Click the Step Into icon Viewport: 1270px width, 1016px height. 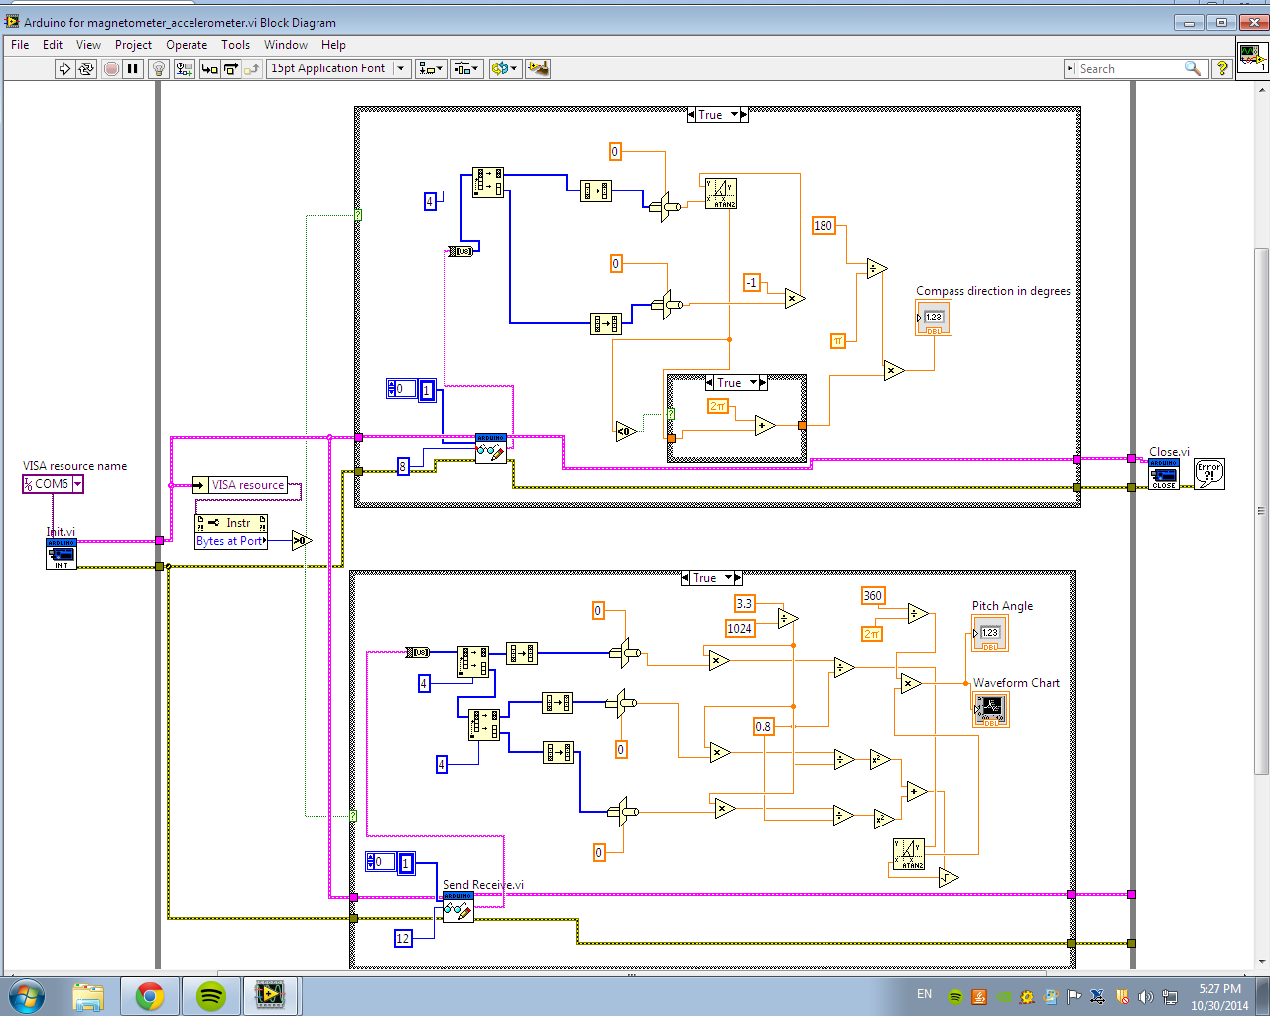coord(209,68)
